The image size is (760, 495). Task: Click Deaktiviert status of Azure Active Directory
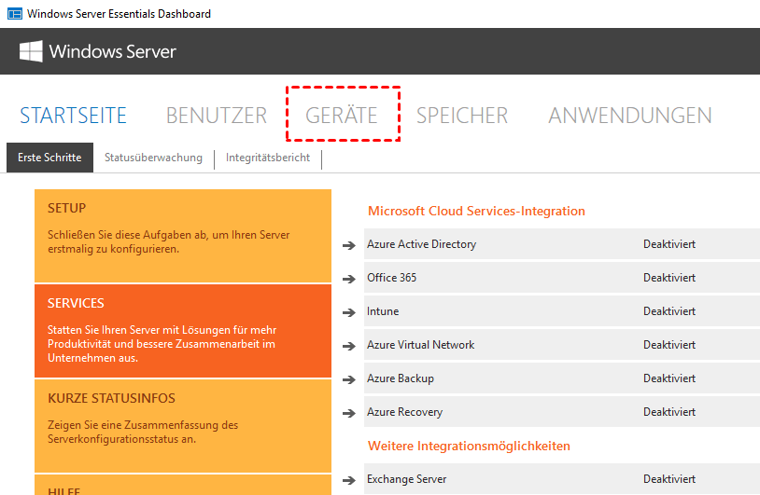tap(669, 244)
